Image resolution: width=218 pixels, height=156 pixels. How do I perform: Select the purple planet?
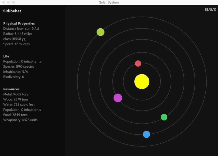(118, 98)
